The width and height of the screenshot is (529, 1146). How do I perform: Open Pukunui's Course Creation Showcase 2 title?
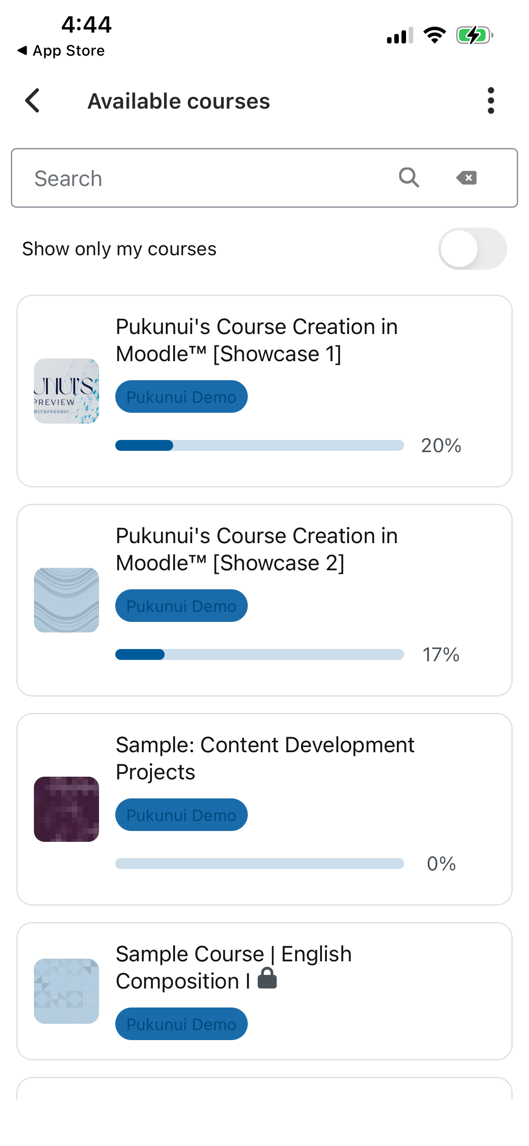256,549
